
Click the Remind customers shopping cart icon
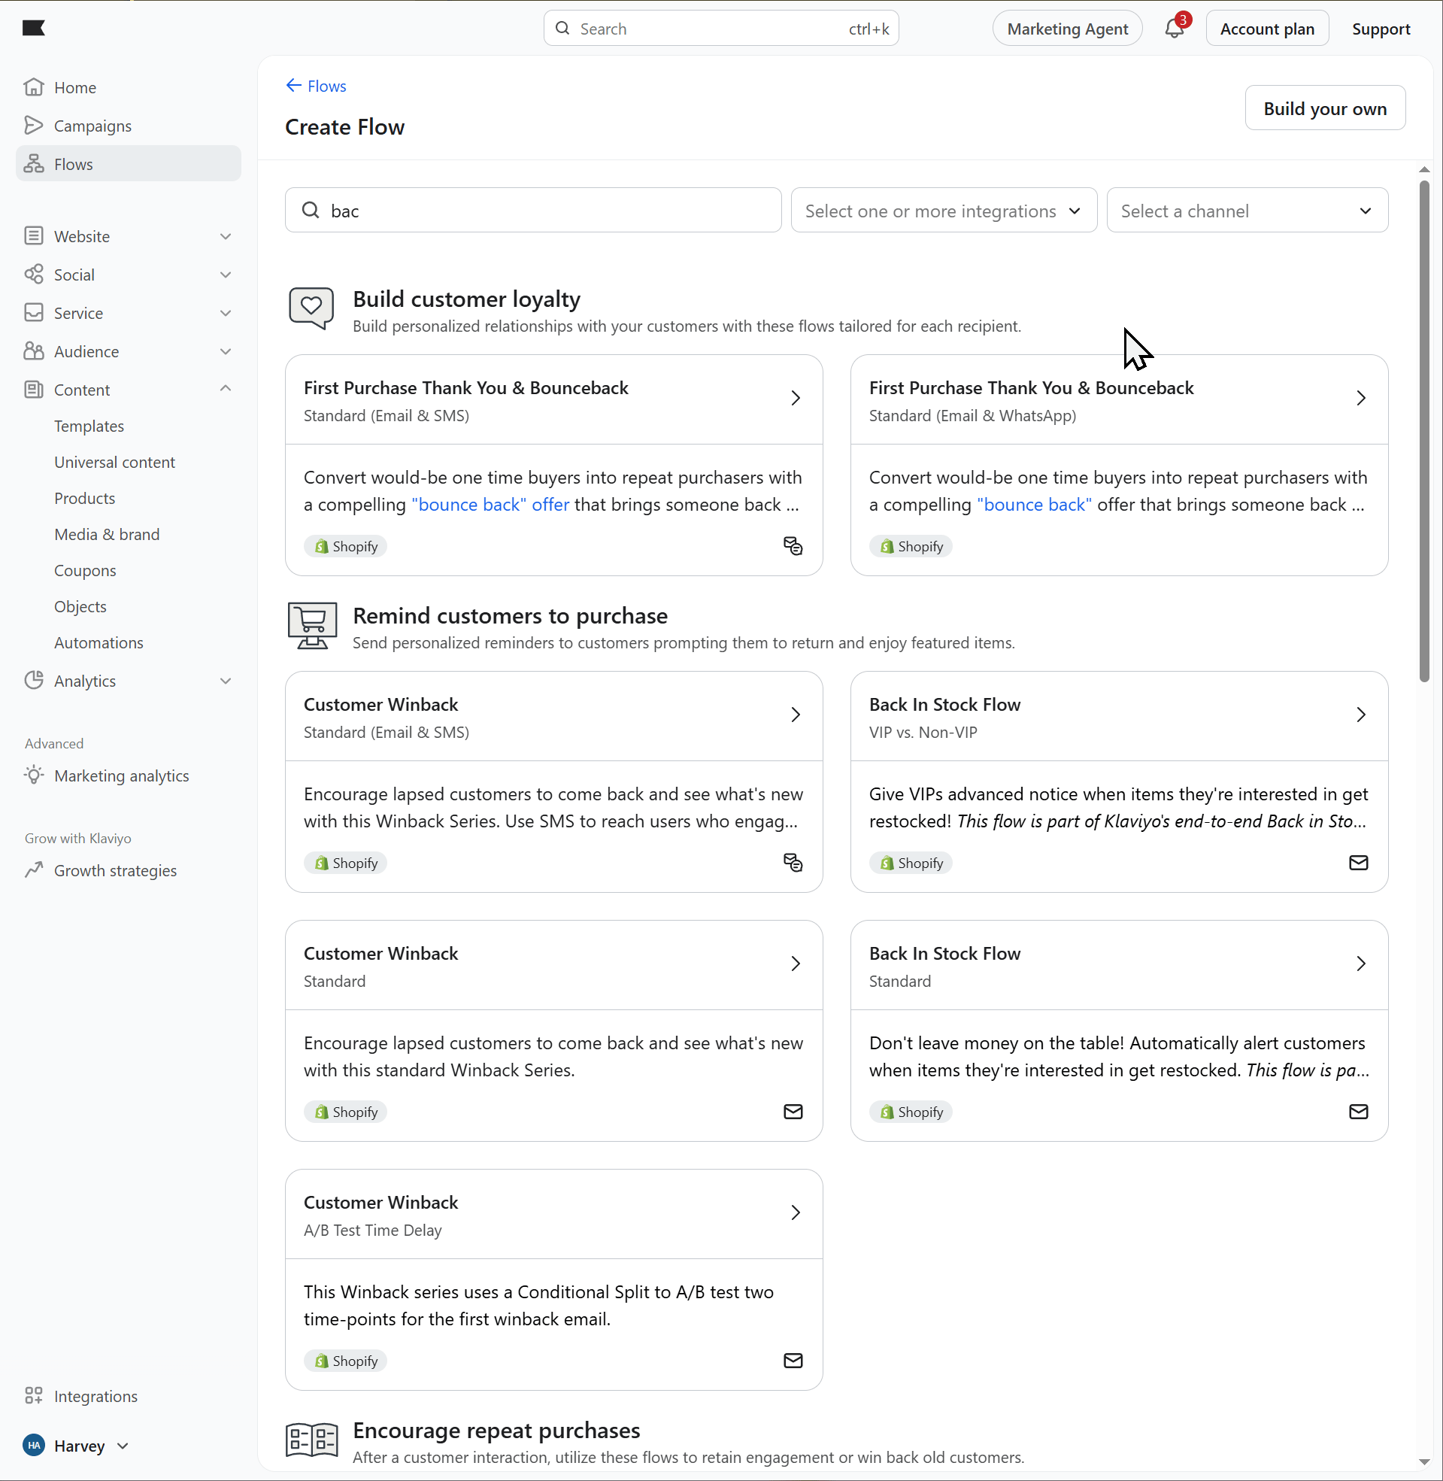click(x=312, y=625)
